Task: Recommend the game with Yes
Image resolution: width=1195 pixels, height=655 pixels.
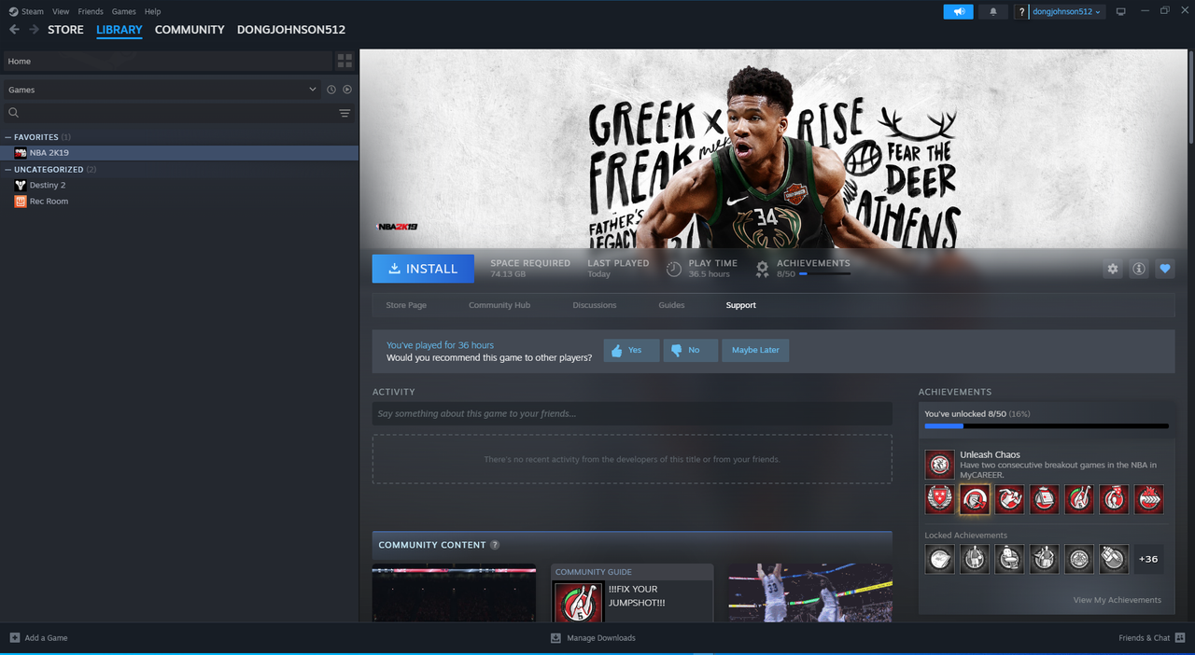Action: click(631, 350)
